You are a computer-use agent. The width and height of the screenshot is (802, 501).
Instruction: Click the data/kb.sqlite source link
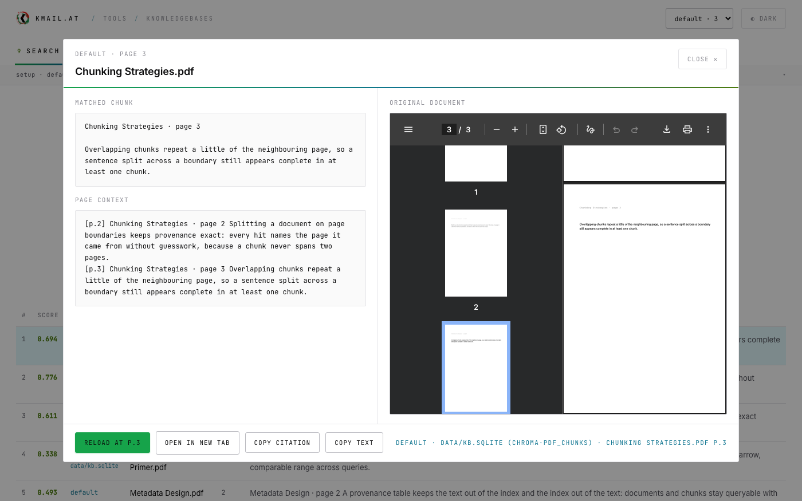(95, 466)
